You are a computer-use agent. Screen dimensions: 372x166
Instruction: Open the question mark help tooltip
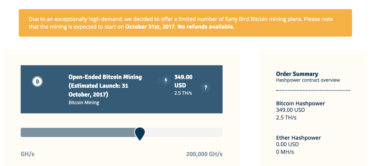coord(206,87)
